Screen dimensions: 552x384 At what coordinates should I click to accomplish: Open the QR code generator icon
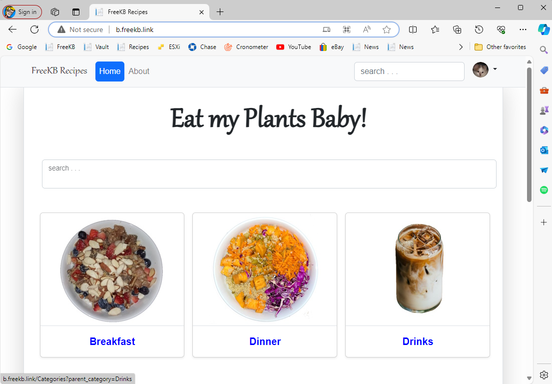pos(347,29)
